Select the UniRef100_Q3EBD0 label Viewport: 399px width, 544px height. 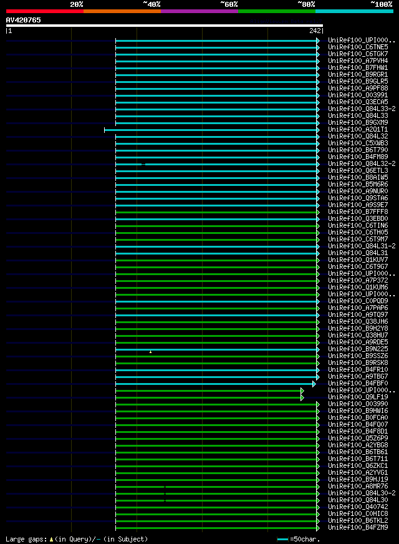(x=358, y=218)
